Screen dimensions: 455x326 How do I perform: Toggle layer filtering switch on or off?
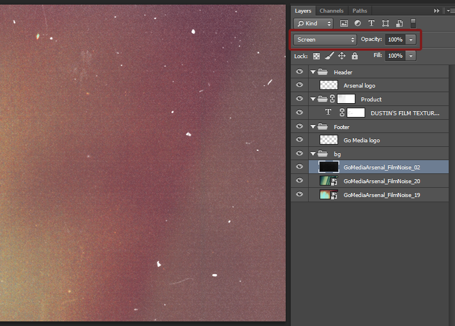tap(413, 23)
